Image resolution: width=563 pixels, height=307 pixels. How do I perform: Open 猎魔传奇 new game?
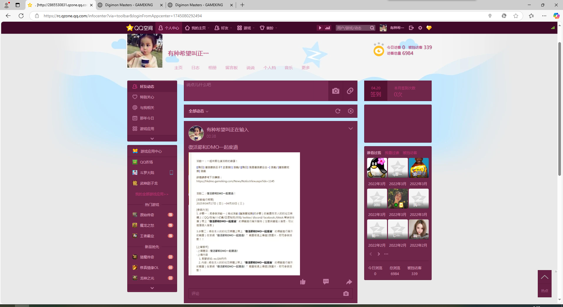(x=152, y=257)
